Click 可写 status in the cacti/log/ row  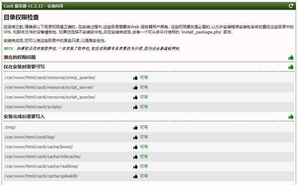pyautogui.click(x=144, y=137)
